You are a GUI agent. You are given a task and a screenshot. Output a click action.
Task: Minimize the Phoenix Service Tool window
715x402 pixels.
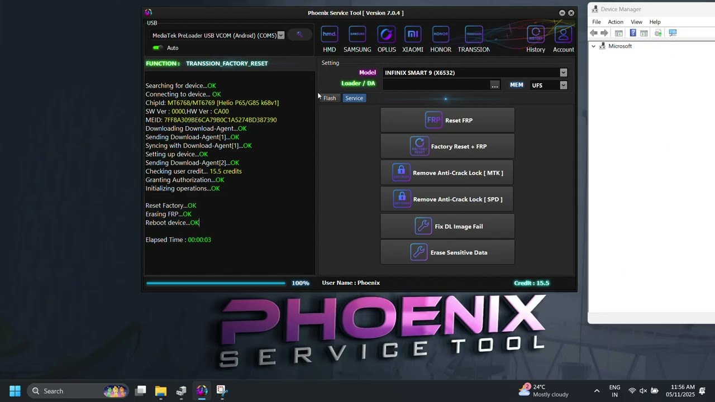click(x=562, y=13)
